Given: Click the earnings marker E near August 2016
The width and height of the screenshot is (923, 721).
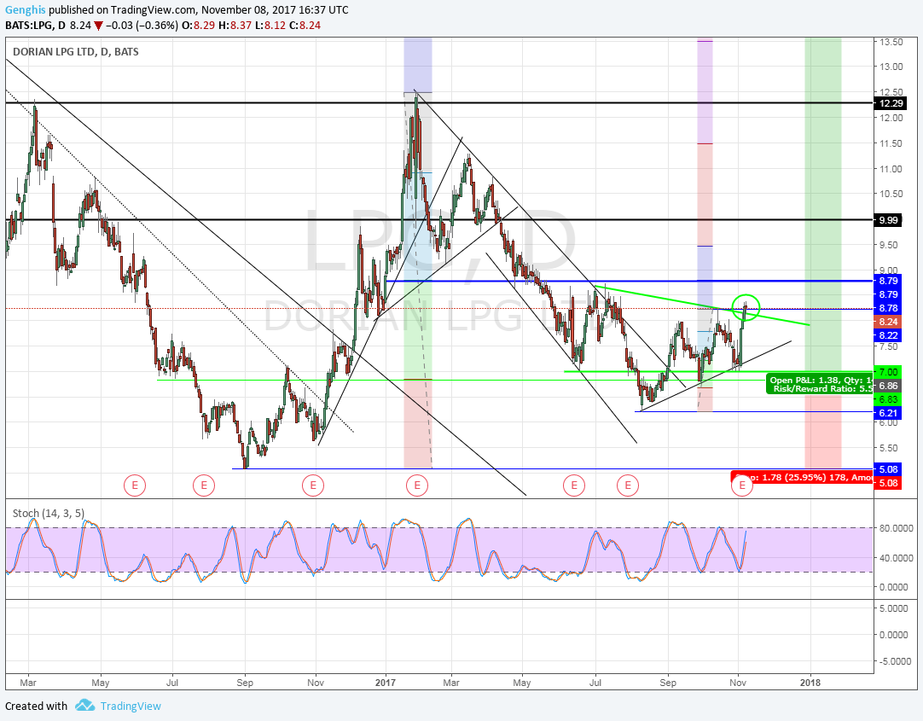Looking at the screenshot, I should 204,486.
